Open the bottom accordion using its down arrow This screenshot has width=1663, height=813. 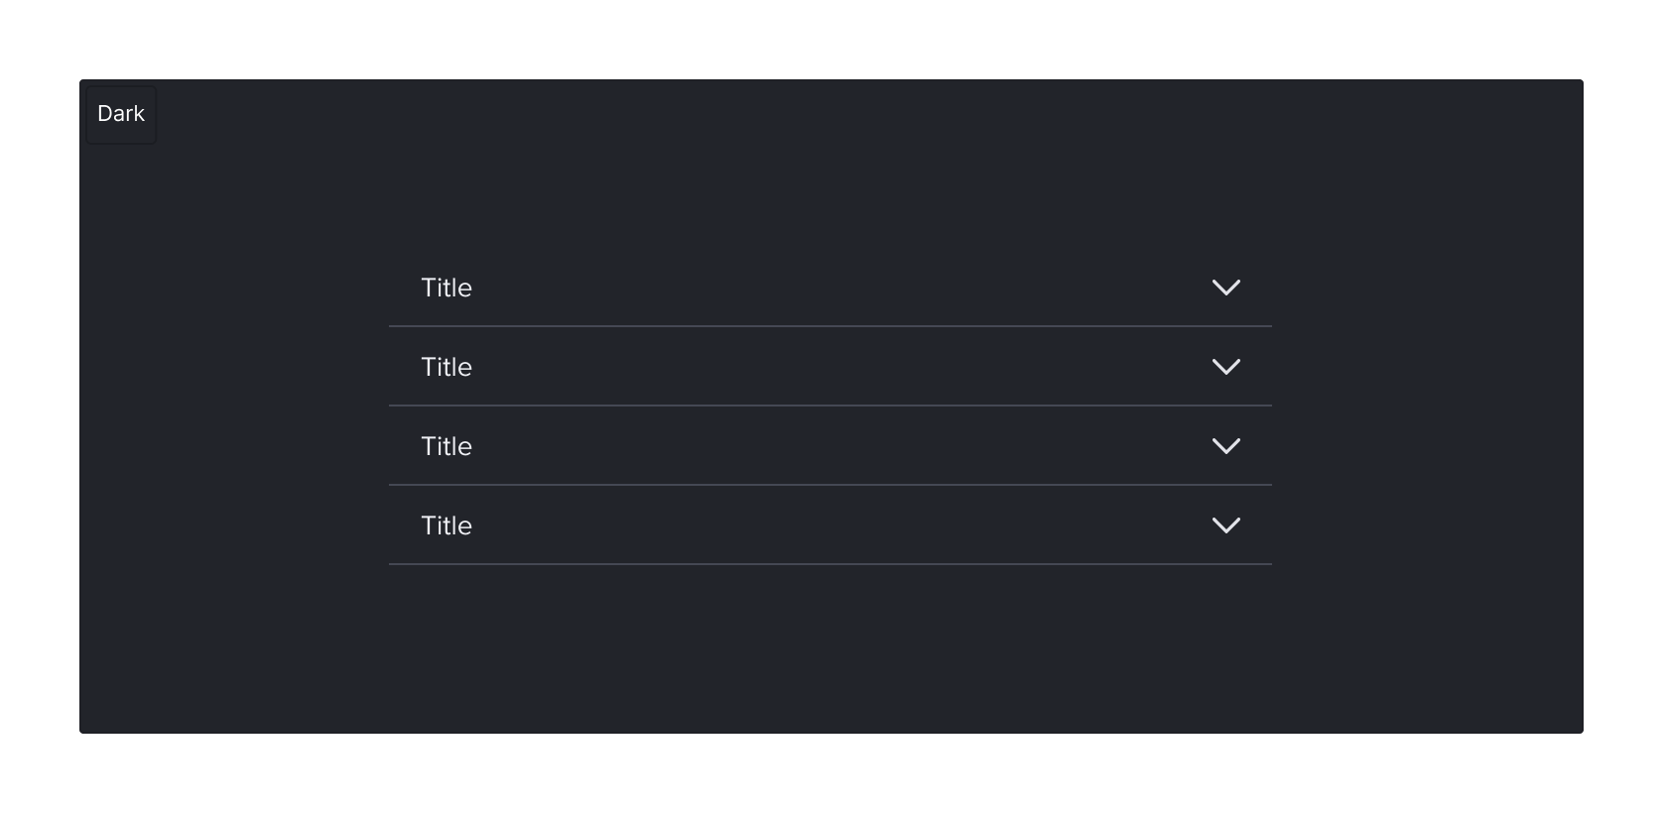[1226, 525]
